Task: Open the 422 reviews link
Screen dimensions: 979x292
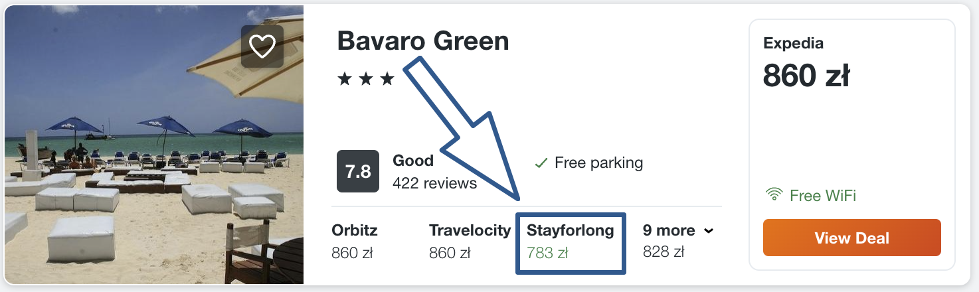Action: pyautogui.click(x=435, y=183)
